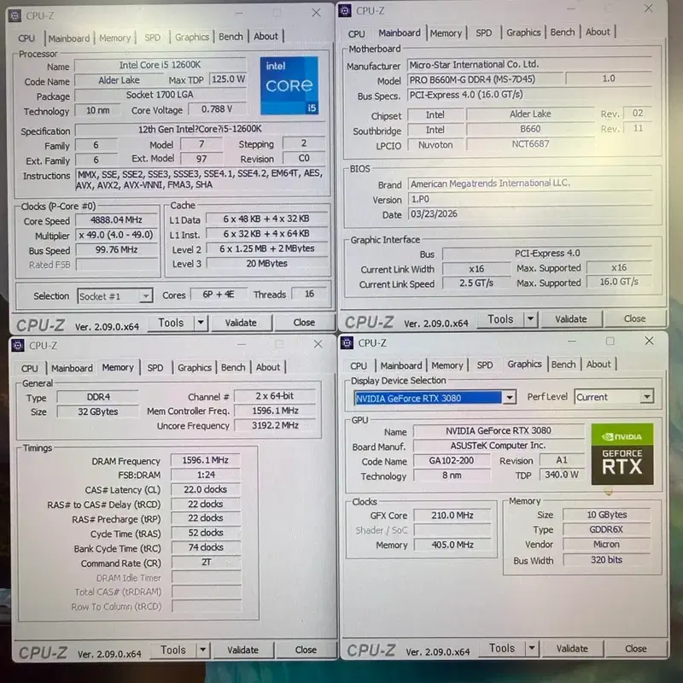
Task: Click GFX Core clock 210.0 MHz
Action: [x=452, y=516]
